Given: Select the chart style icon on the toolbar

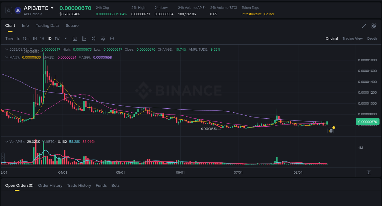Looking at the screenshot, I should 84,38.
